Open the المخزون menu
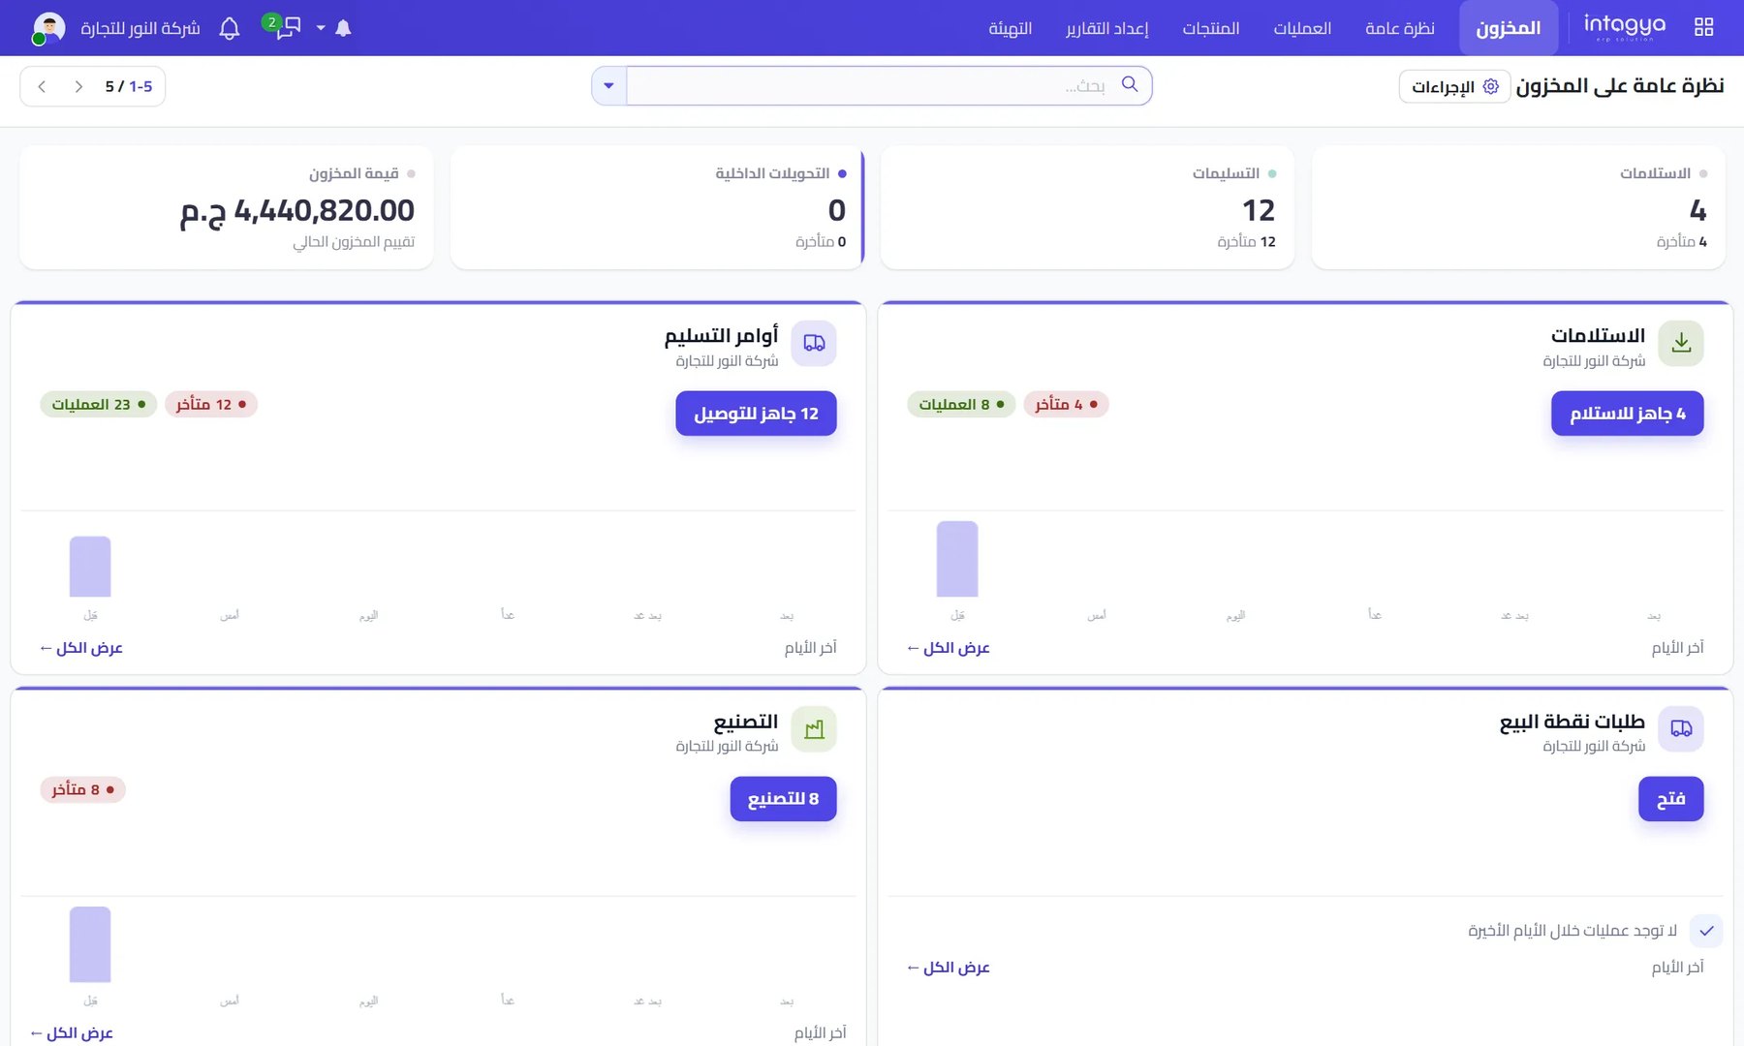The width and height of the screenshot is (1744, 1046). tap(1508, 28)
